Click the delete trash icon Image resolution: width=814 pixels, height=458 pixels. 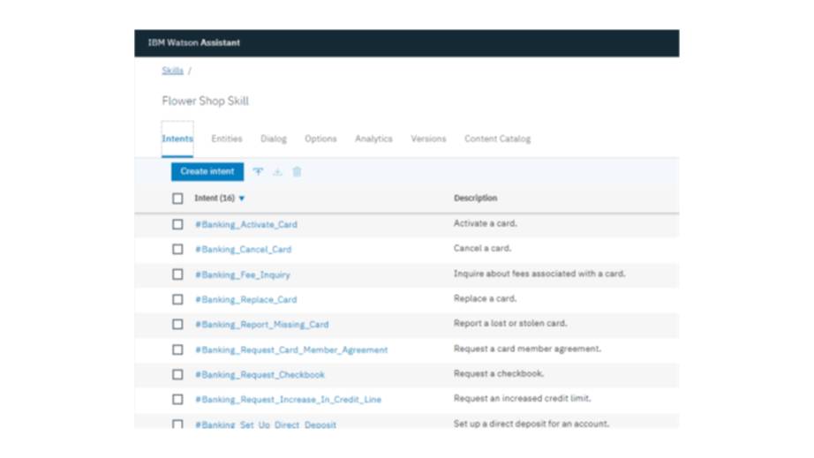pos(297,172)
